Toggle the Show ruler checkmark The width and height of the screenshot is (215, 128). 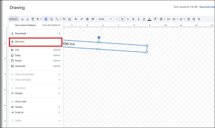point(36,102)
